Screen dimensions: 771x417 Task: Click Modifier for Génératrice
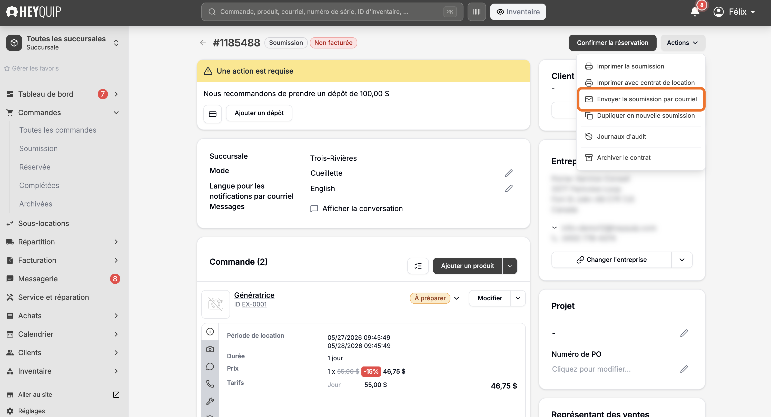coord(490,298)
